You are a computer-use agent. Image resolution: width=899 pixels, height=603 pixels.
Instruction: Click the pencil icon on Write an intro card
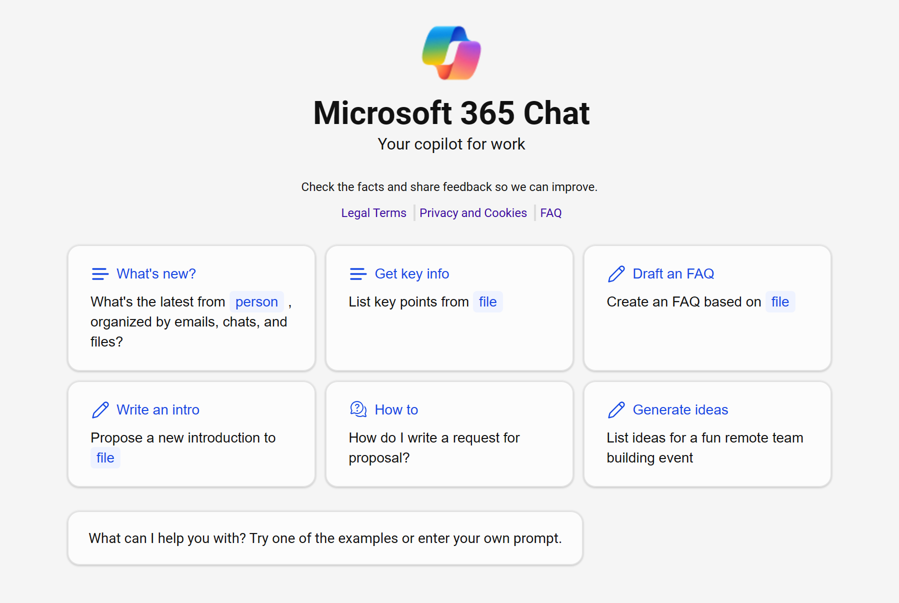(x=100, y=409)
